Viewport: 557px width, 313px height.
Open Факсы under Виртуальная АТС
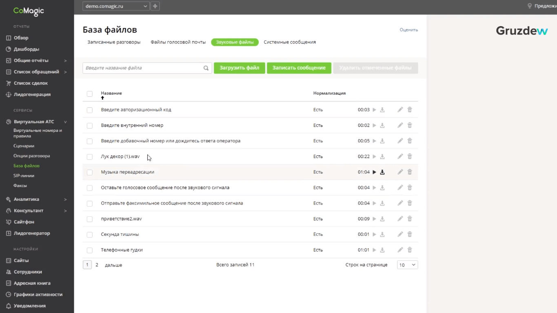(x=20, y=185)
